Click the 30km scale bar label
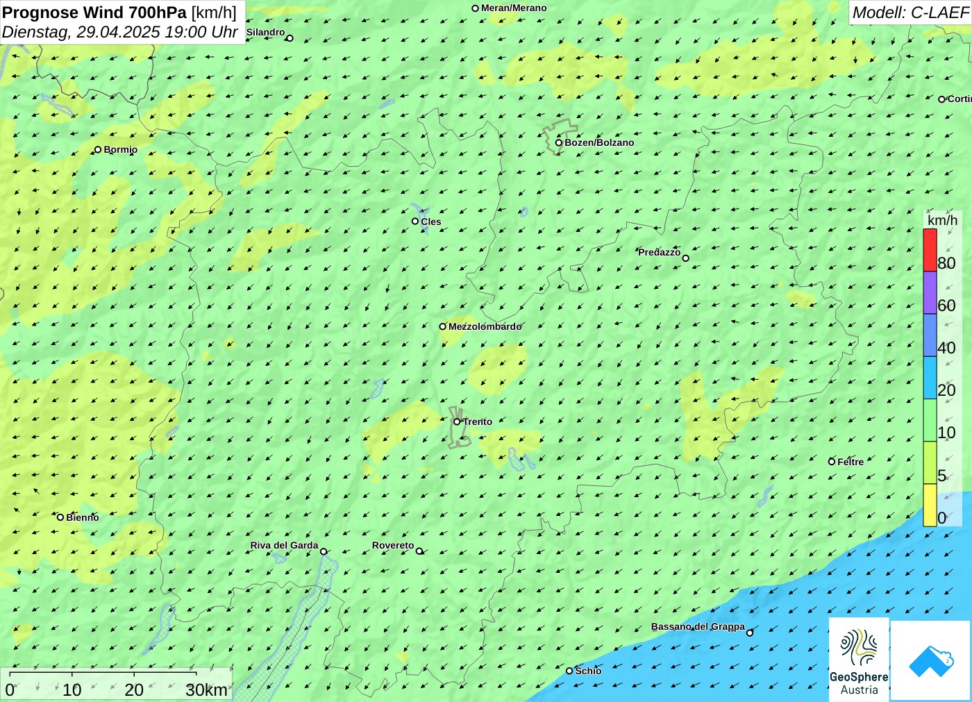The image size is (972, 702). [x=206, y=690]
